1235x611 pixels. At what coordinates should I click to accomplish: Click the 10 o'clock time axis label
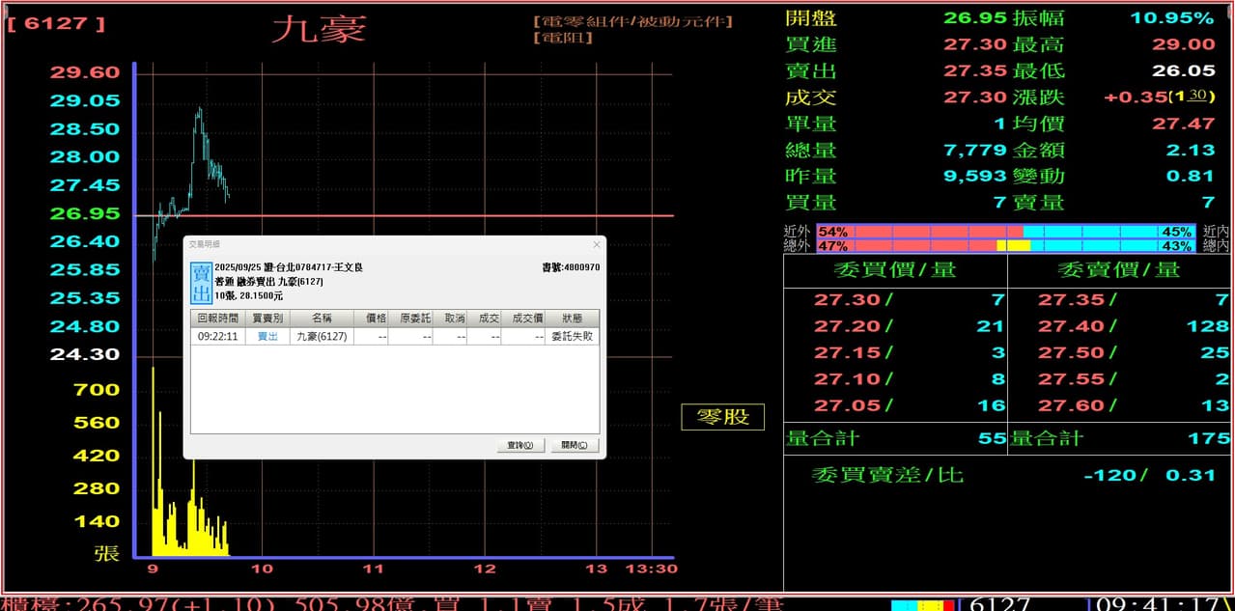tap(262, 569)
